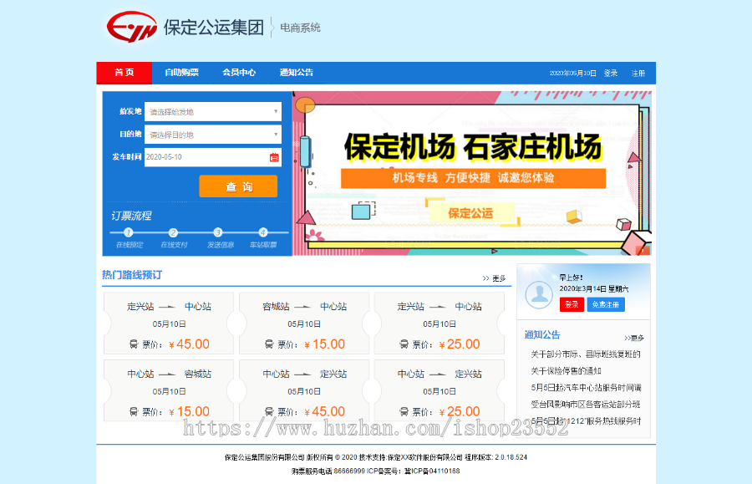Switch to the 通知公告 tab

point(298,72)
